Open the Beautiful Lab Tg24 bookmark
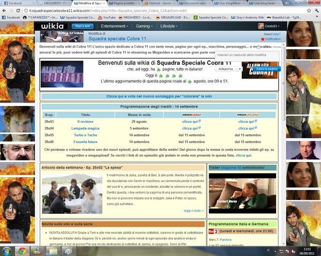The height and width of the screenshot is (256, 321). pos(284,18)
